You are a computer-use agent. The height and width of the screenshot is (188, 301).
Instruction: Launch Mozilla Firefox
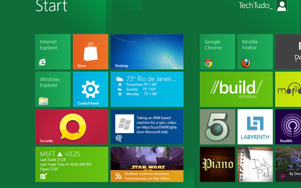pos(255,51)
